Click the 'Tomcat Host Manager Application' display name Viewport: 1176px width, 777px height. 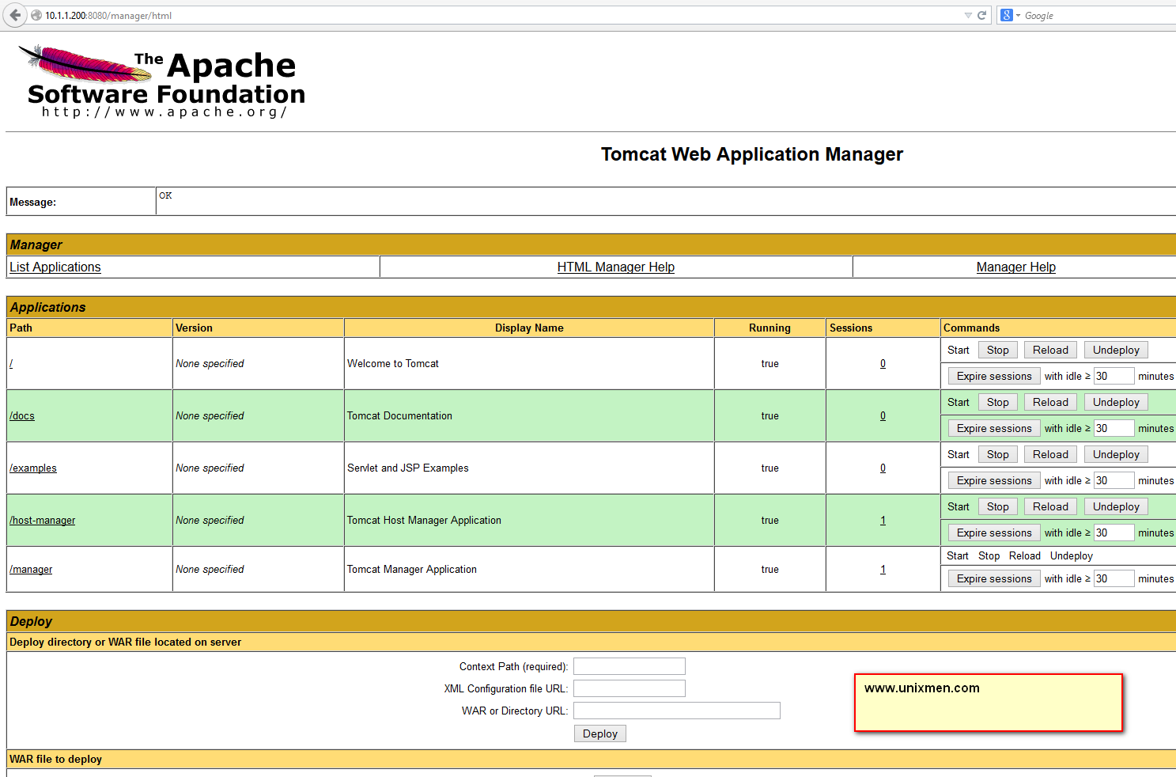pyautogui.click(x=425, y=520)
